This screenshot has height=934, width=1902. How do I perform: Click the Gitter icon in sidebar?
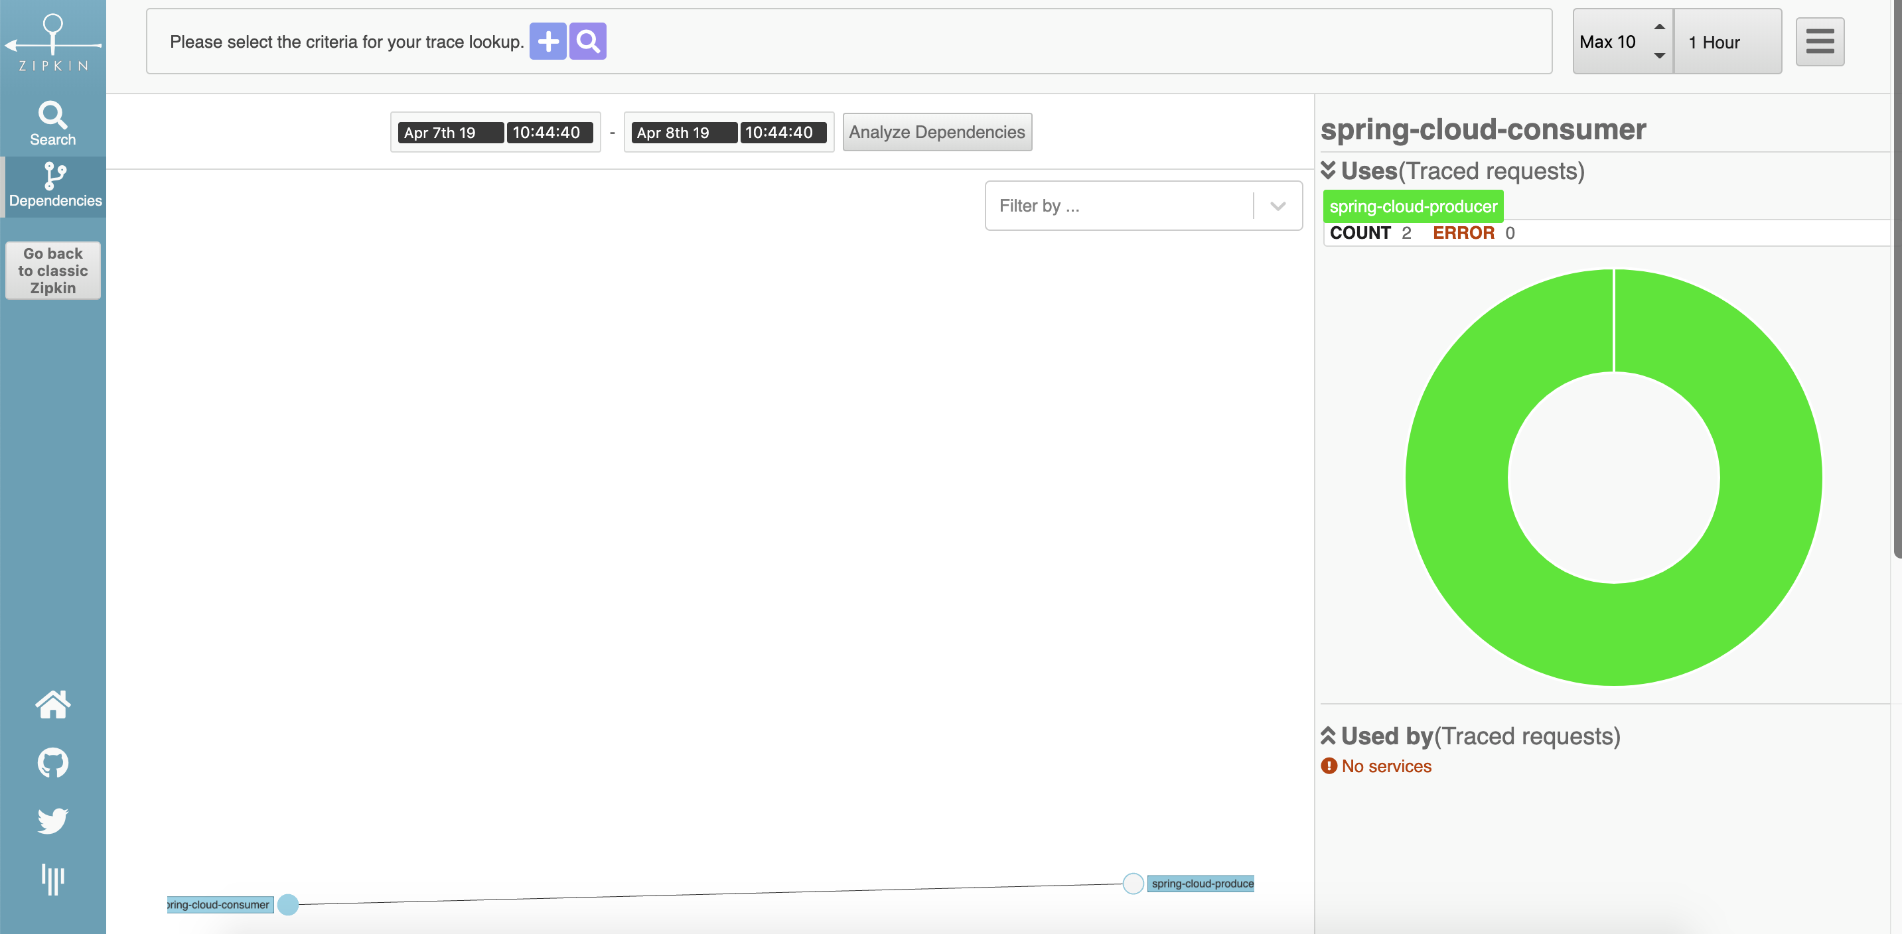(52, 879)
